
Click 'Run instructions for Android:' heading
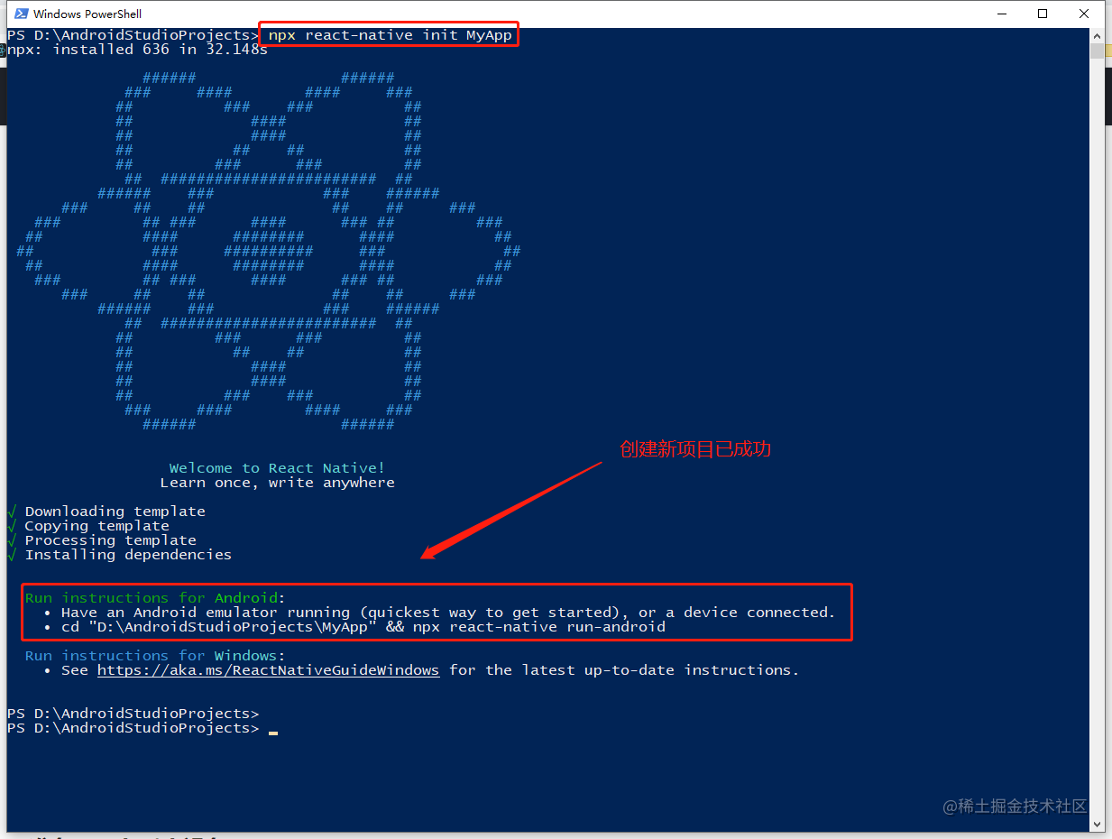(x=155, y=598)
